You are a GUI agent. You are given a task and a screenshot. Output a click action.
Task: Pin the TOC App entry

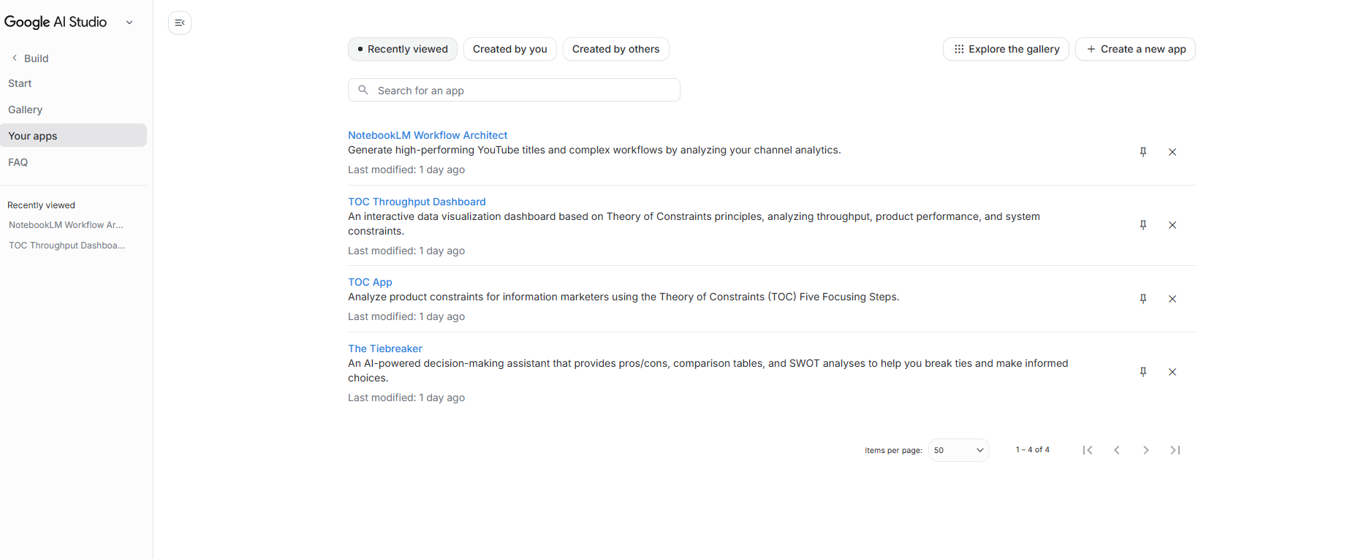point(1143,299)
